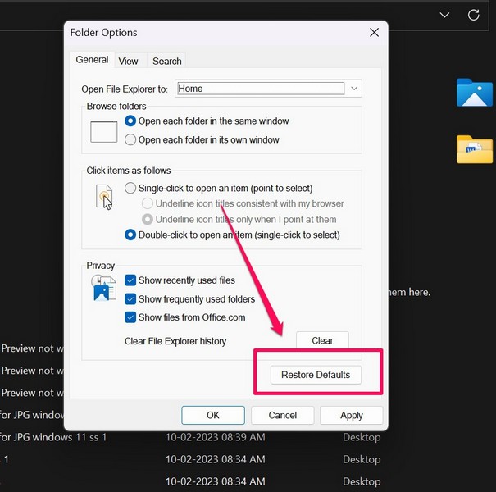
Task: Select the General tab
Action: coord(92,60)
